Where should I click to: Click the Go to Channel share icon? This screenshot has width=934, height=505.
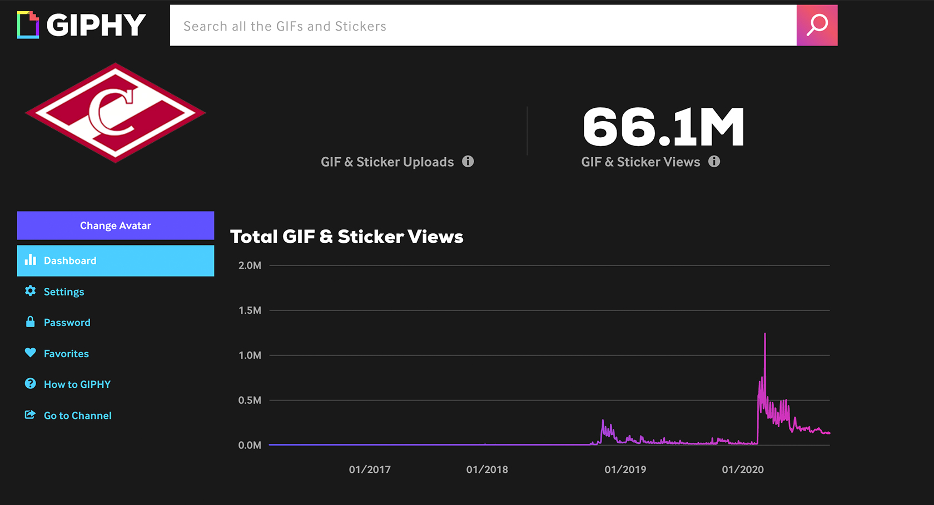31,414
